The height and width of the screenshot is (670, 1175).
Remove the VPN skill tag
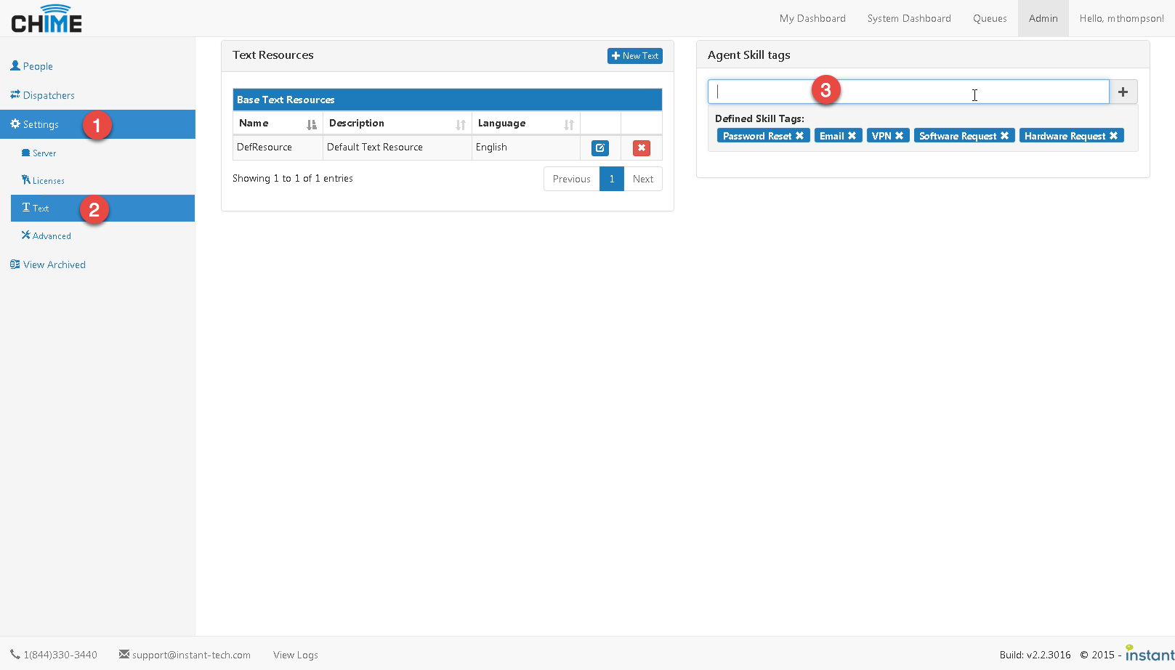899,136
